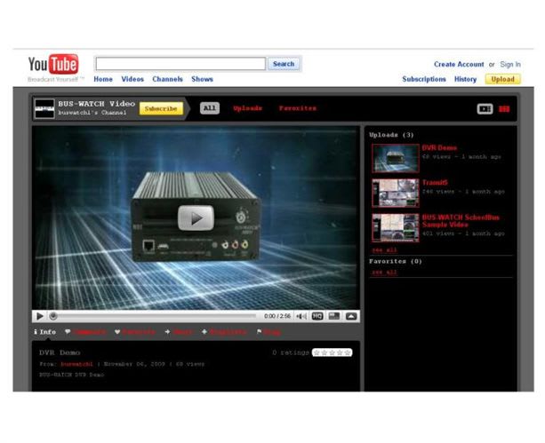Screen dimensions: 545x443
Task: Switch to player view layout icon
Action: coord(485,109)
